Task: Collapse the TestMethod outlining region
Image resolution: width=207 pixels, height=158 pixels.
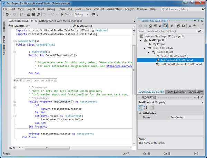Action: [14, 52]
